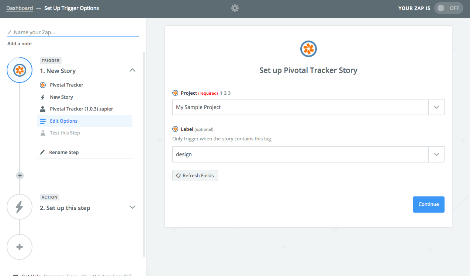Select Test this Step item

pyautogui.click(x=85, y=133)
